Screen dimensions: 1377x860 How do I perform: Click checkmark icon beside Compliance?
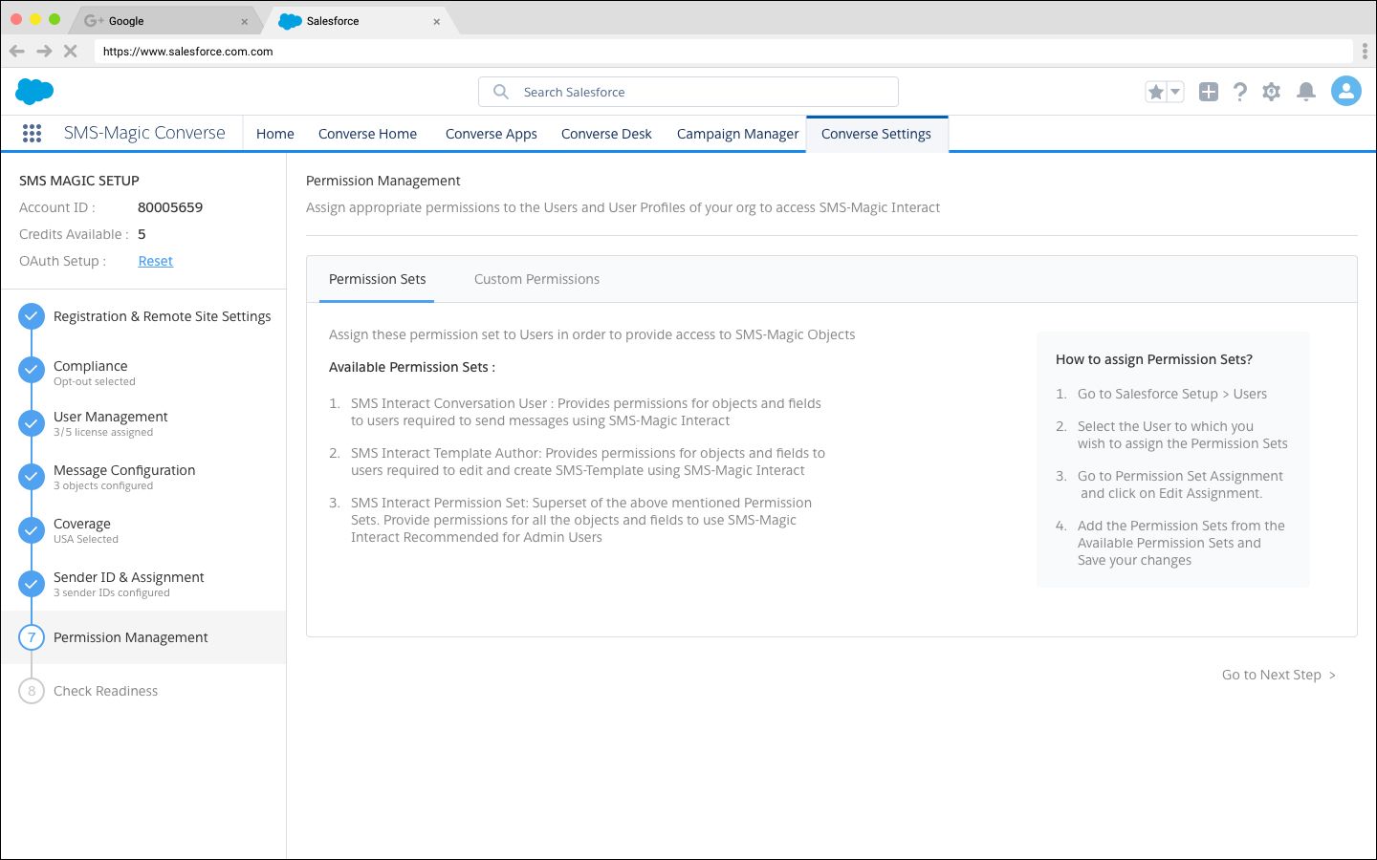[32, 370]
